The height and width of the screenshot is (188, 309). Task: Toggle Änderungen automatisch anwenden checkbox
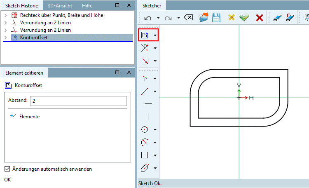(x=7, y=169)
